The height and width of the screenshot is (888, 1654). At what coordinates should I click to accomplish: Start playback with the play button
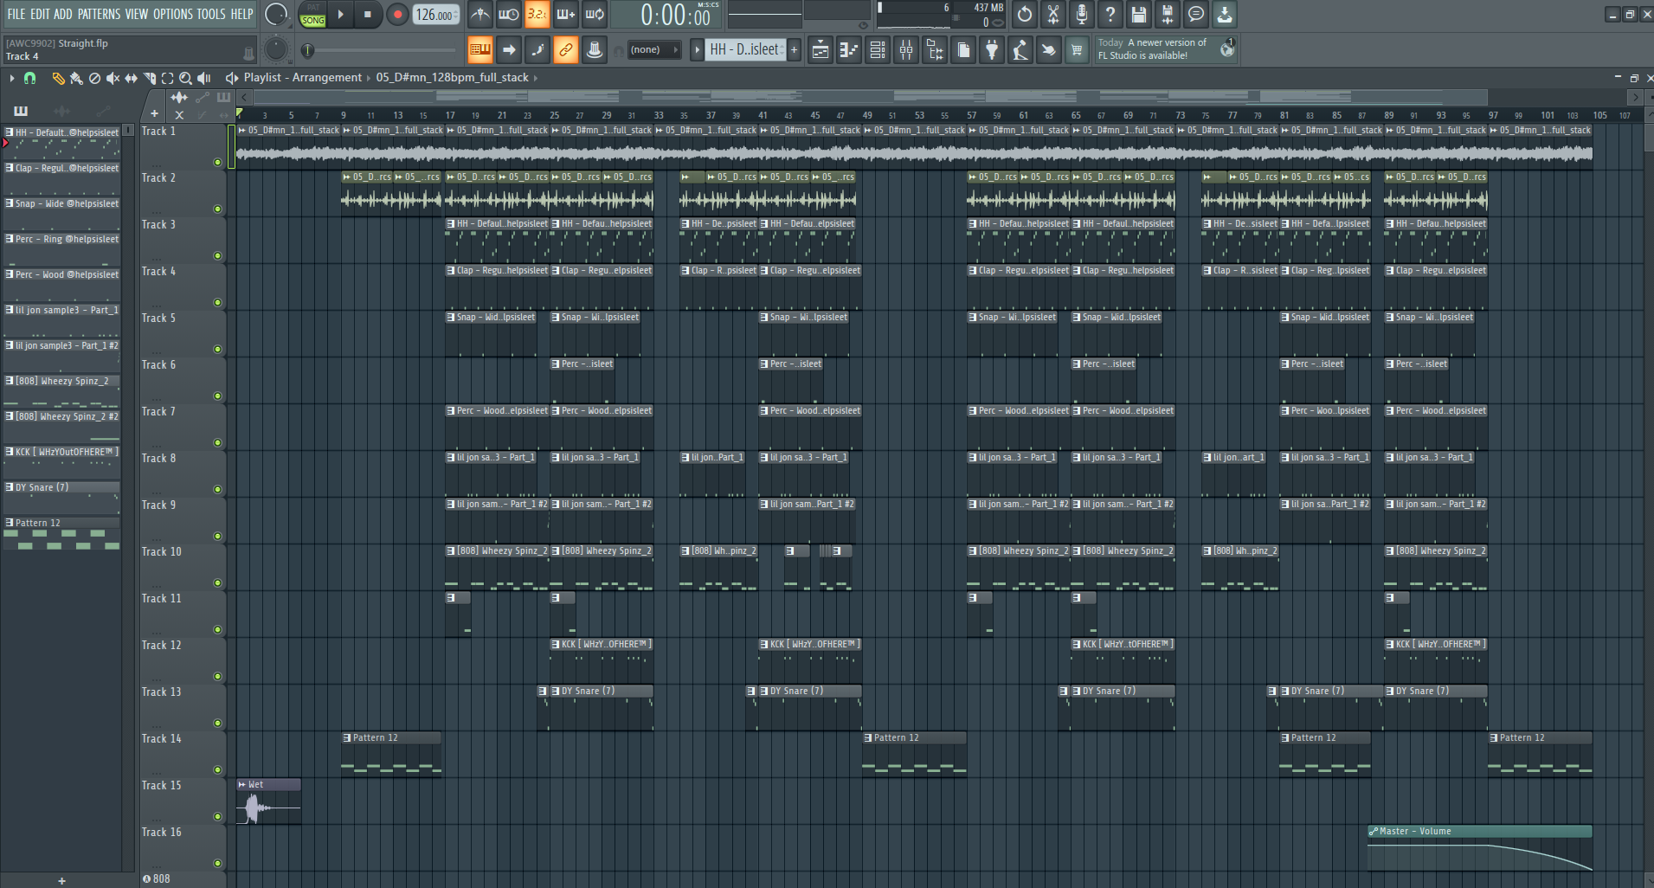click(x=340, y=14)
